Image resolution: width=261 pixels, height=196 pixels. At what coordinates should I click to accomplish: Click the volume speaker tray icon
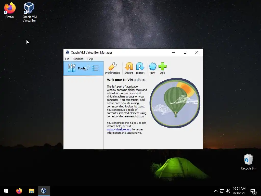(228, 191)
